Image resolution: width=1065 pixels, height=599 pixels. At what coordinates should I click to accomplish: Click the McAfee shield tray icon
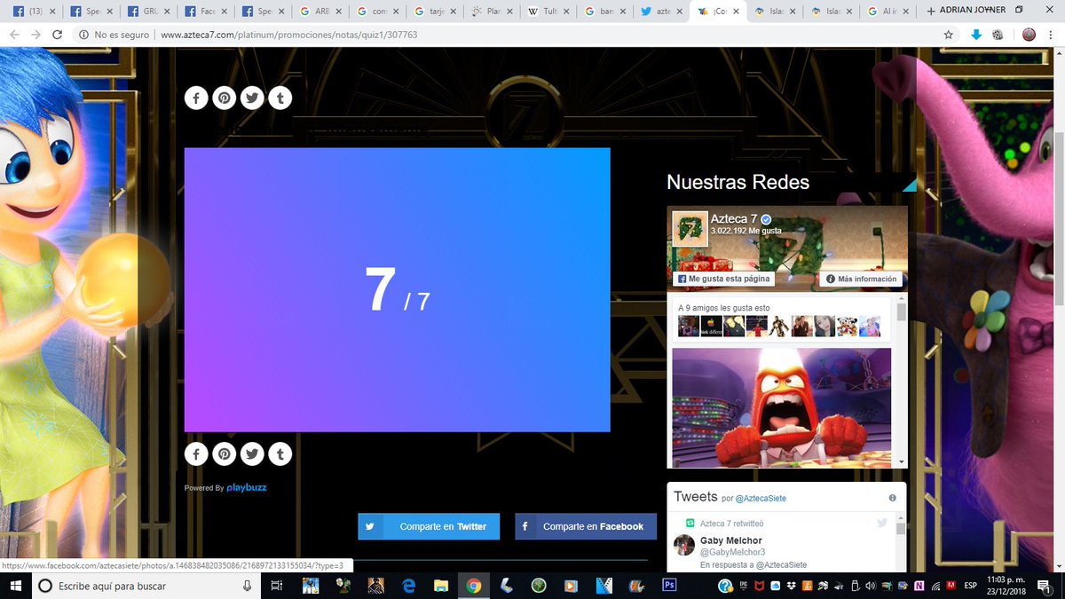tap(758, 586)
